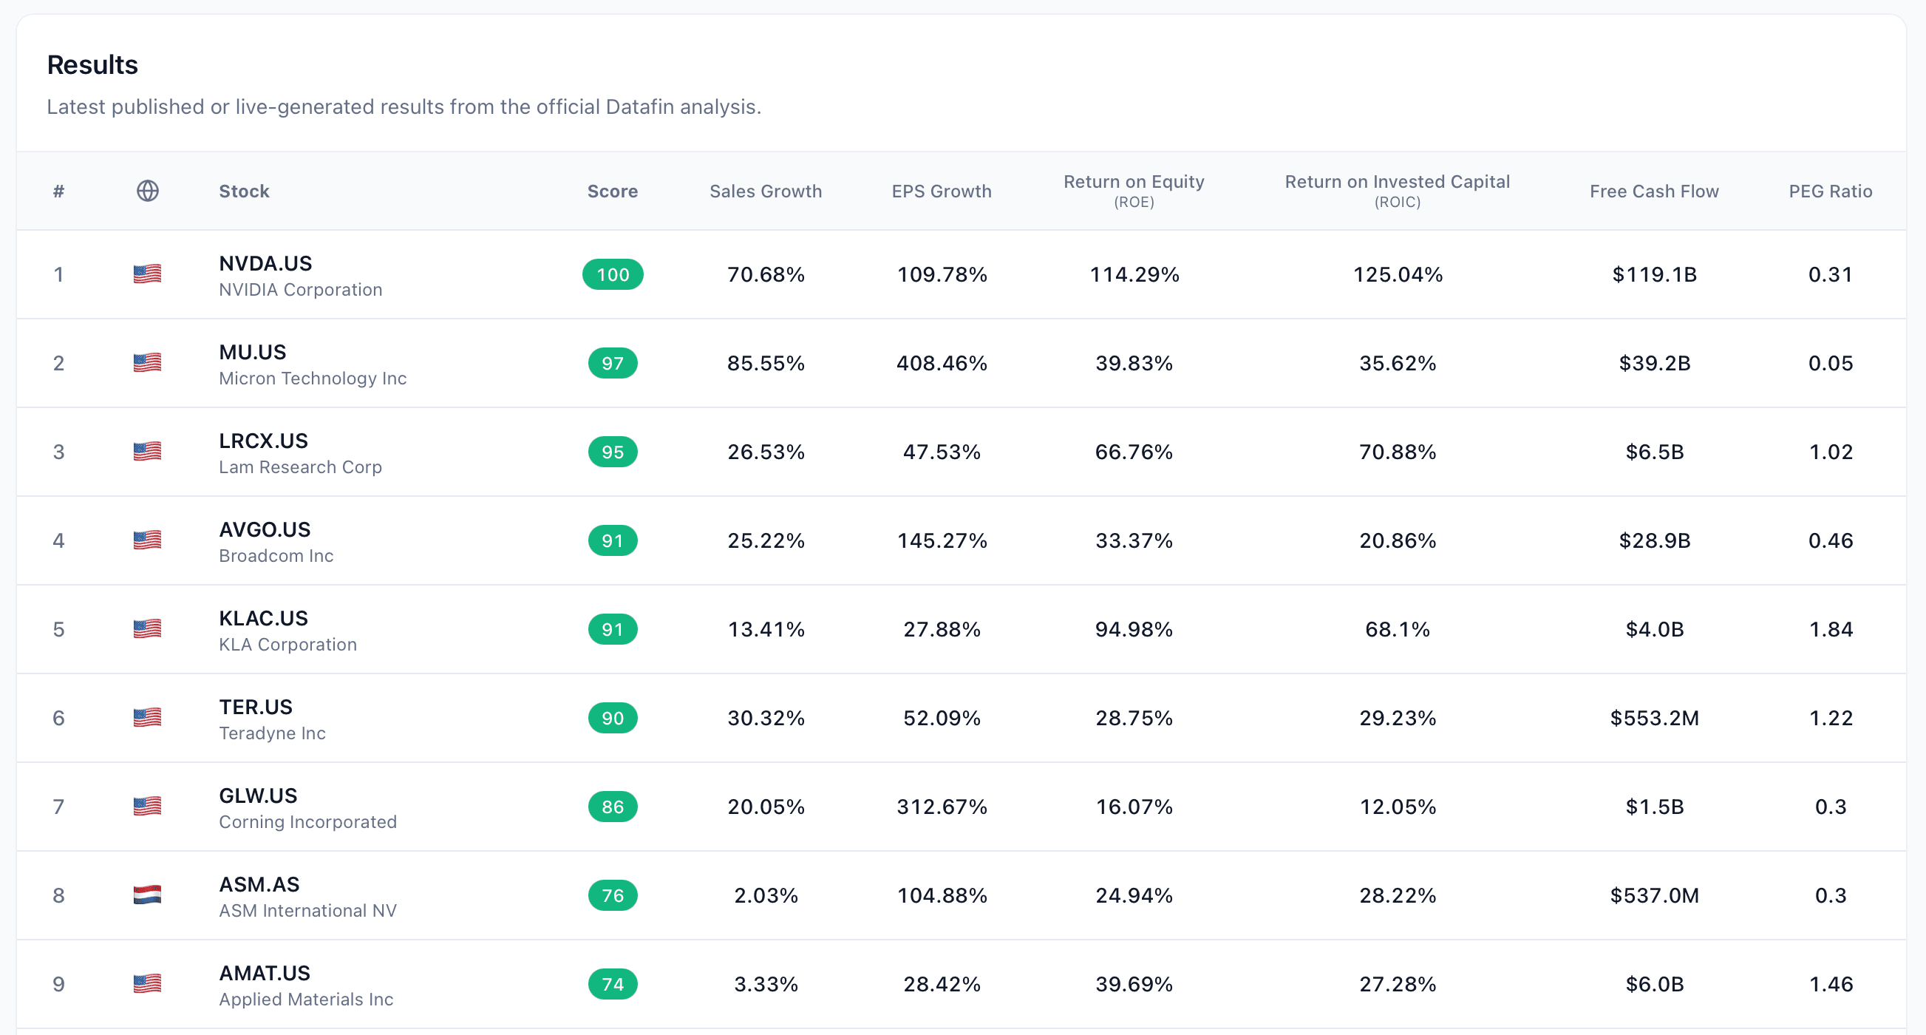Click the 97 score badge for MU.US
The width and height of the screenshot is (1926, 1035).
(613, 364)
